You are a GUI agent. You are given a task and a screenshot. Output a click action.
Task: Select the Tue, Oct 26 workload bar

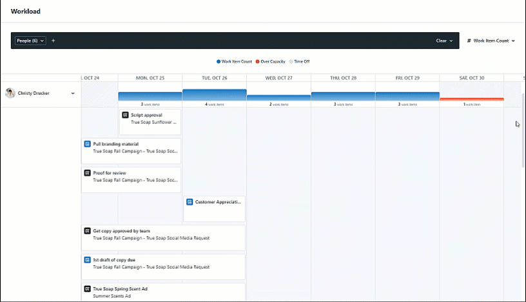215,95
